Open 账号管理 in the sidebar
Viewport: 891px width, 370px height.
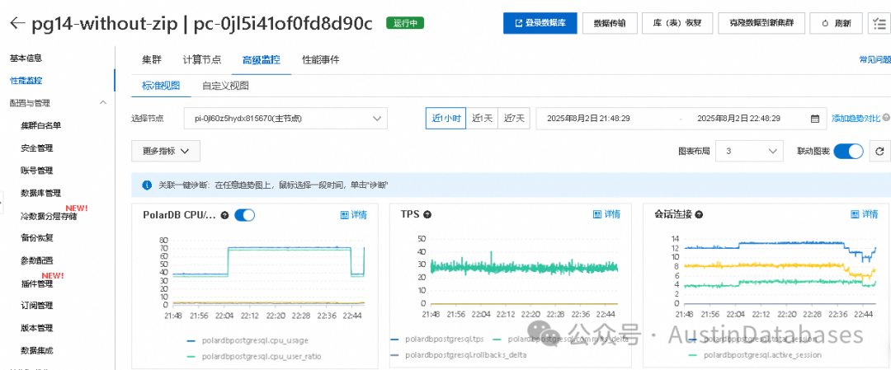36,171
